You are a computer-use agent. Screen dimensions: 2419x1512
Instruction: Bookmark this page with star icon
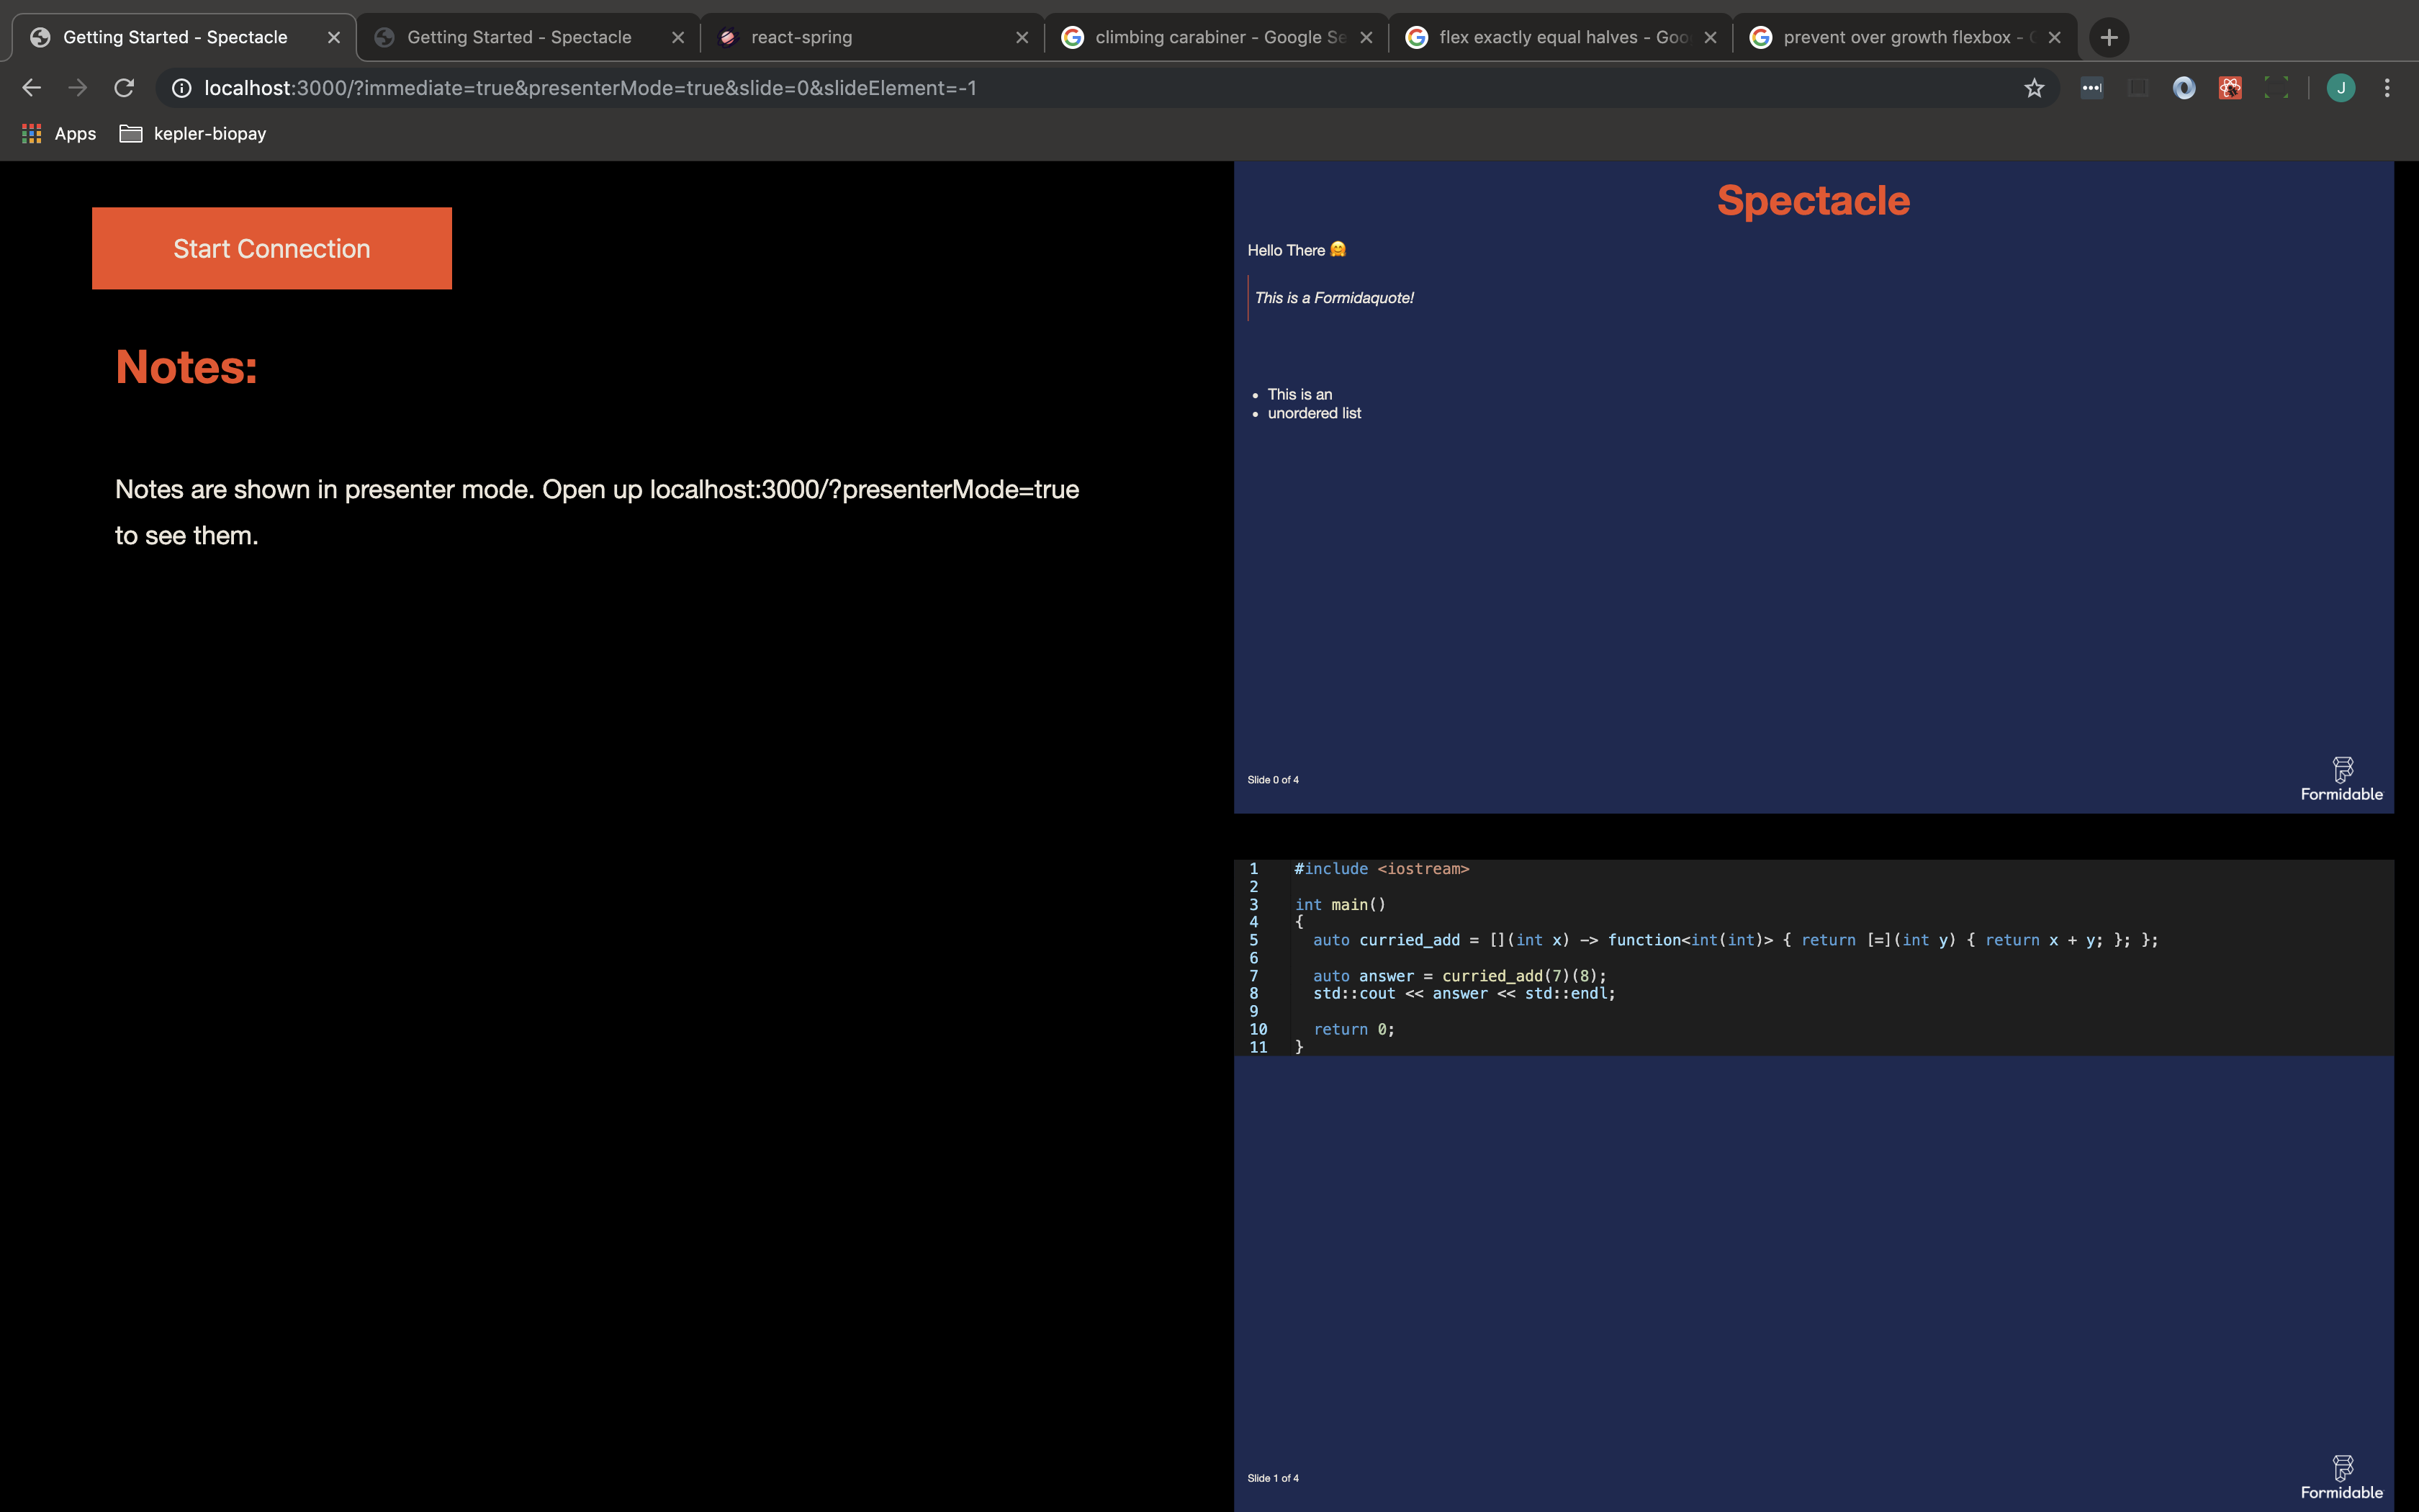(2033, 88)
